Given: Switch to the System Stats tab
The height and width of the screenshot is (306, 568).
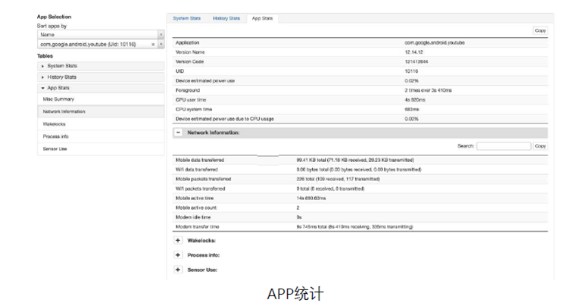Looking at the screenshot, I should click(186, 18).
